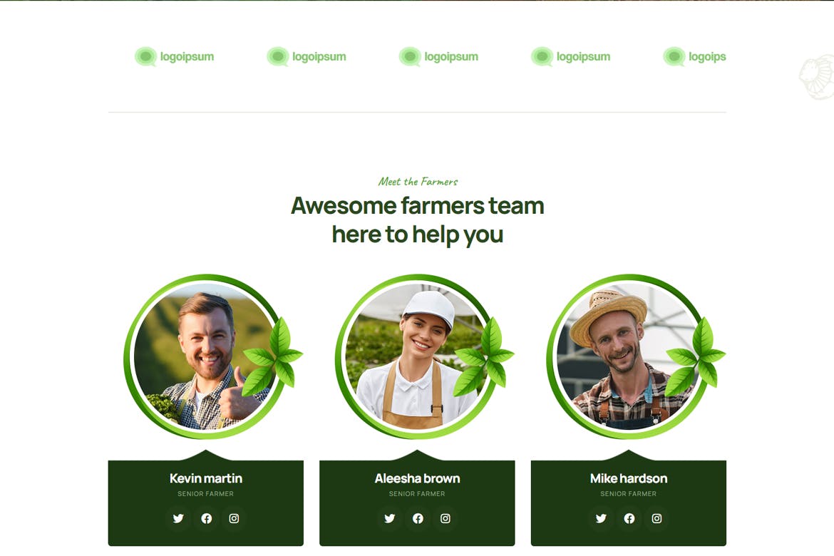
Task: Select the first logoipsum brand logo
Action: [x=175, y=56]
